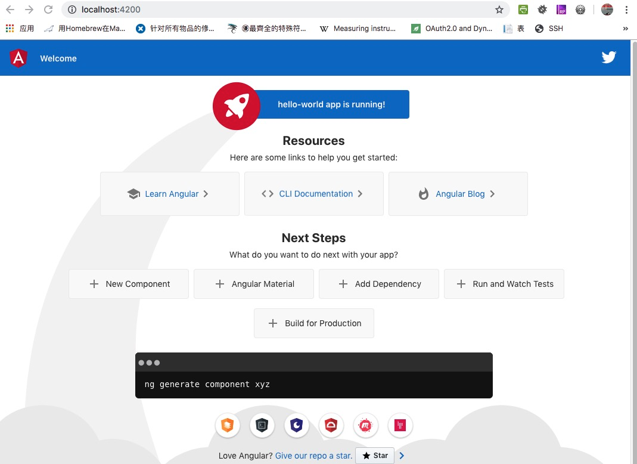Click the graduation cap icon on Learn Angular
This screenshot has width=637, height=464.
click(133, 194)
